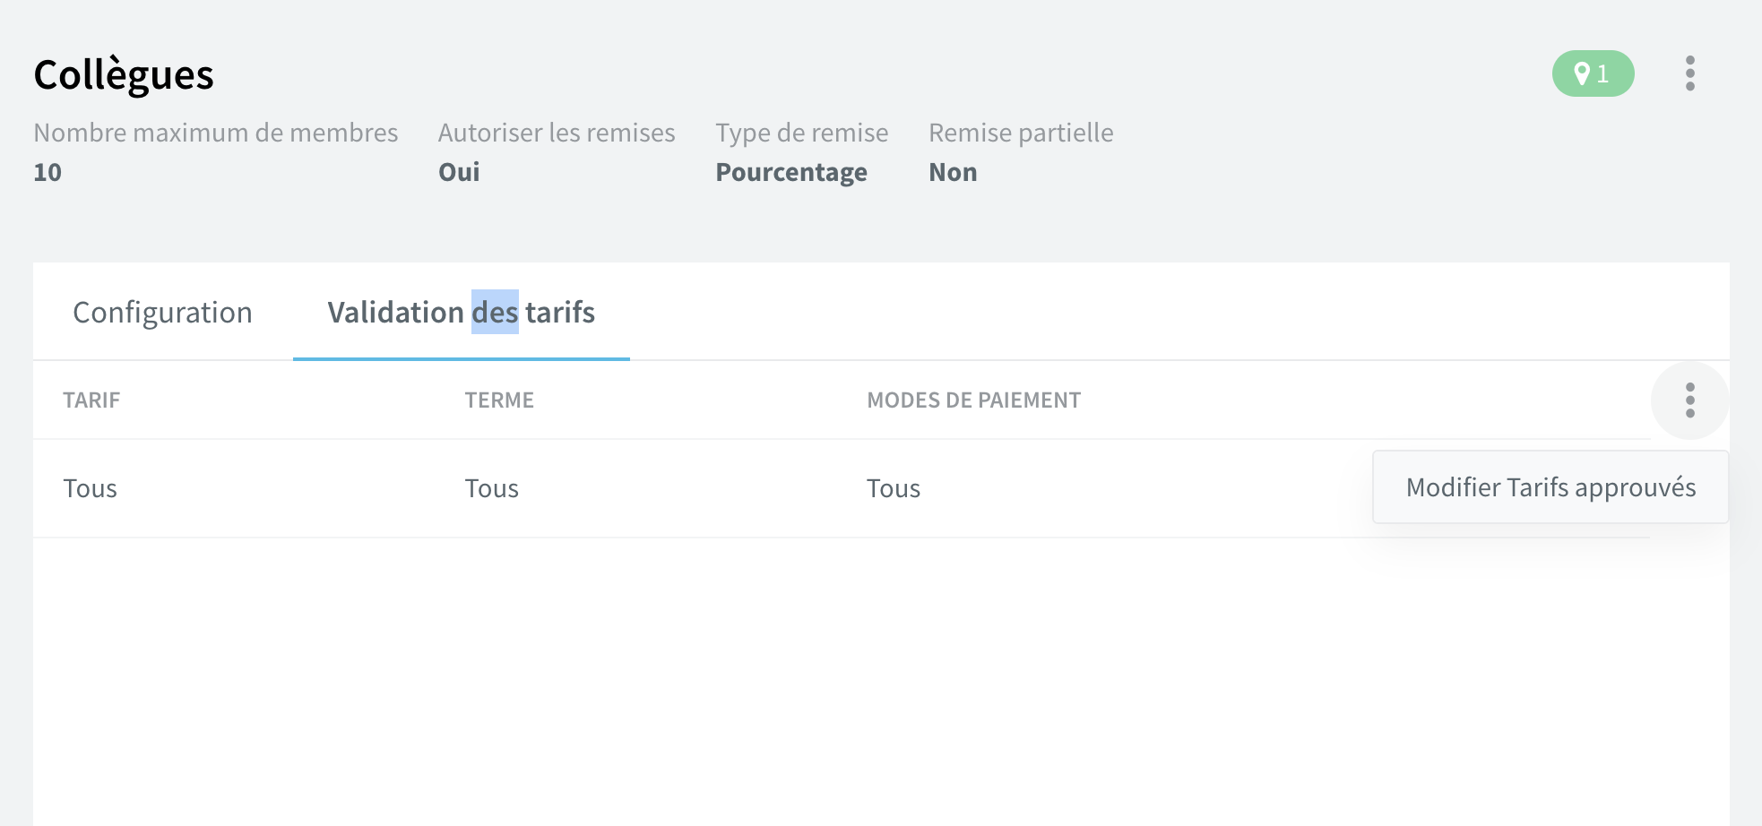Click the Non value for partial discount
This screenshot has height=826, width=1762.
(x=953, y=172)
